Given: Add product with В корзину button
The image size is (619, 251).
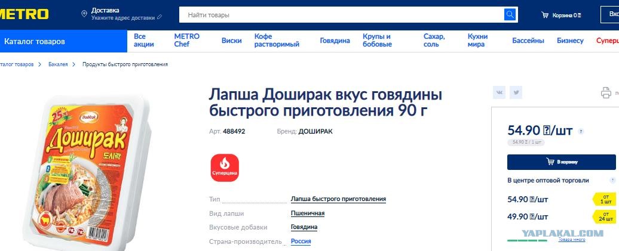Looking at the screenshot, I should (562, 162).
